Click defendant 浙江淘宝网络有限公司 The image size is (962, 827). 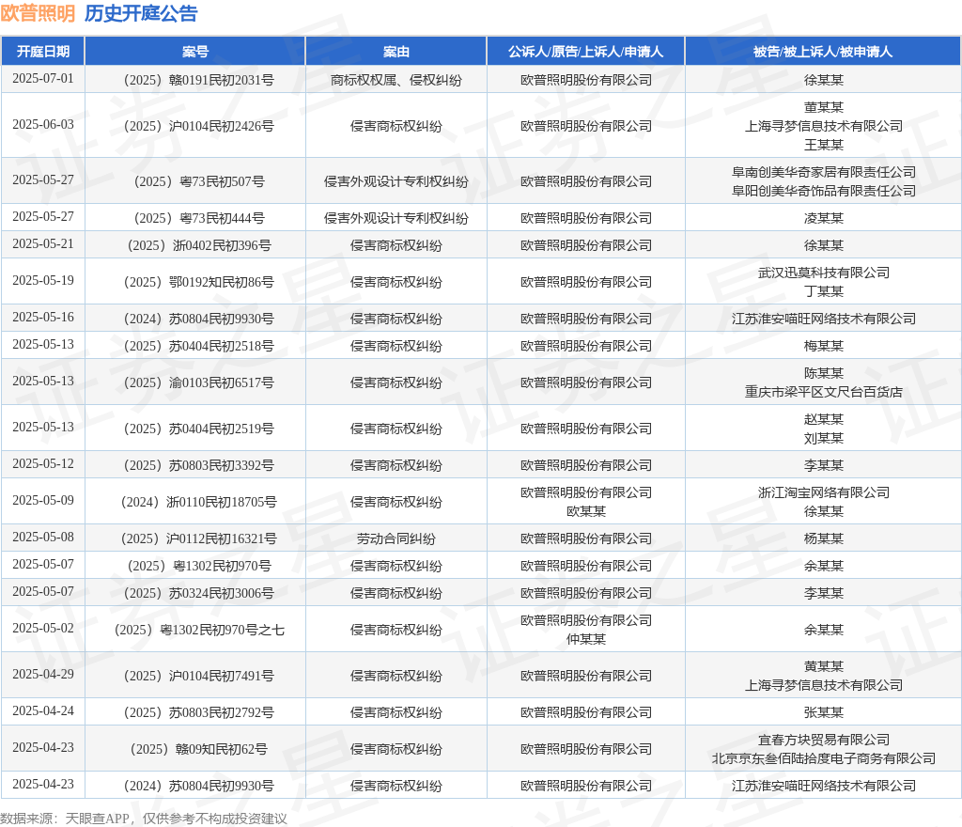[824, 493]
